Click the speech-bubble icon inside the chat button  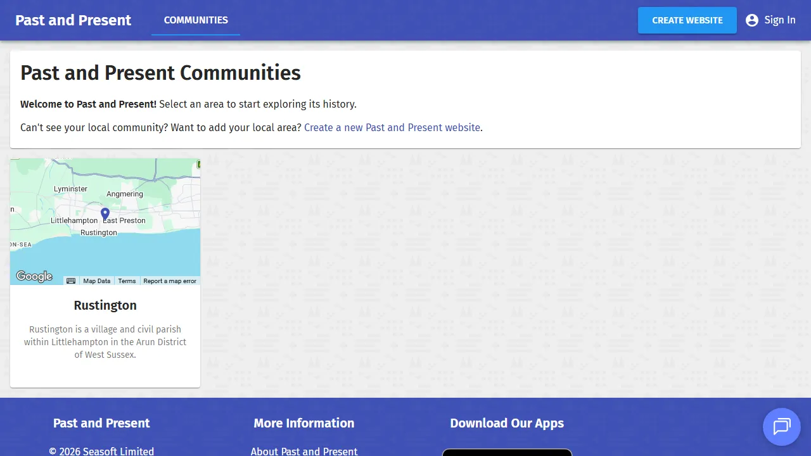(x=781, y=427)
